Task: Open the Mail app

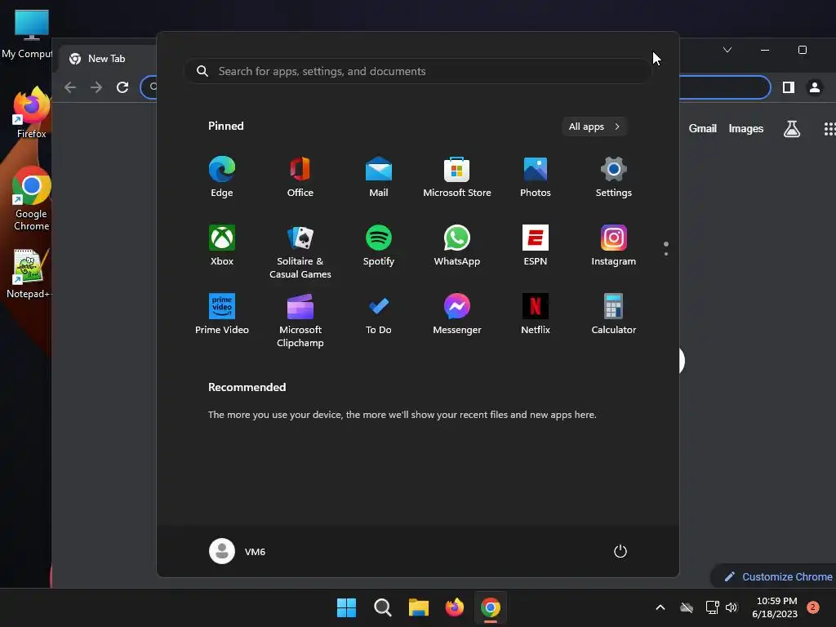Action: pyautogui.click(x=379, y=177)
